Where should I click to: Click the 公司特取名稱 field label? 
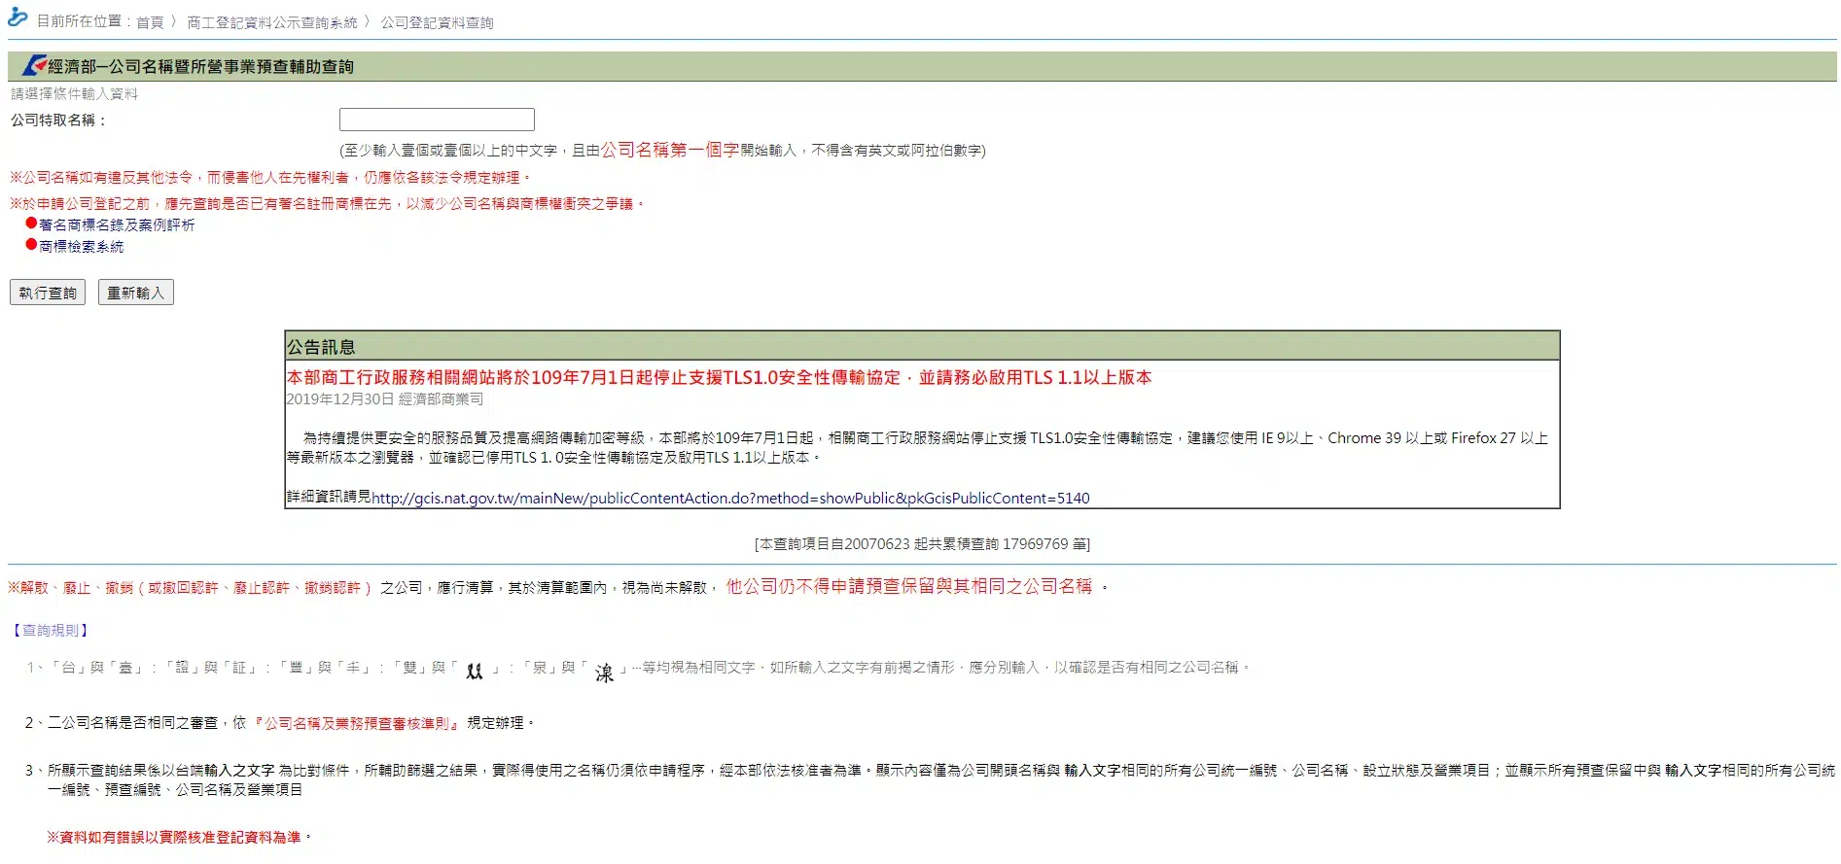point(59,121)
